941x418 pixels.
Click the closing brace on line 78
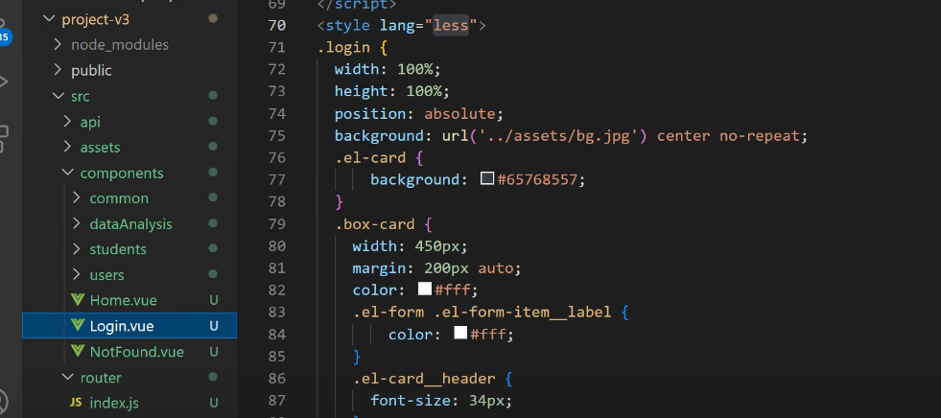point(339,201)
